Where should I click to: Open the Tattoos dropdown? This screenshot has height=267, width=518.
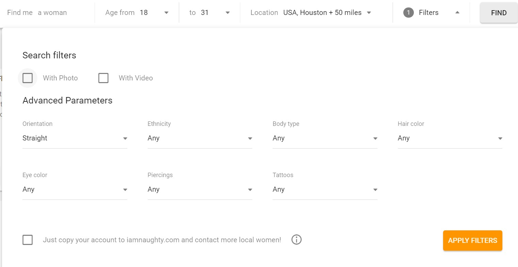[325, 190]
